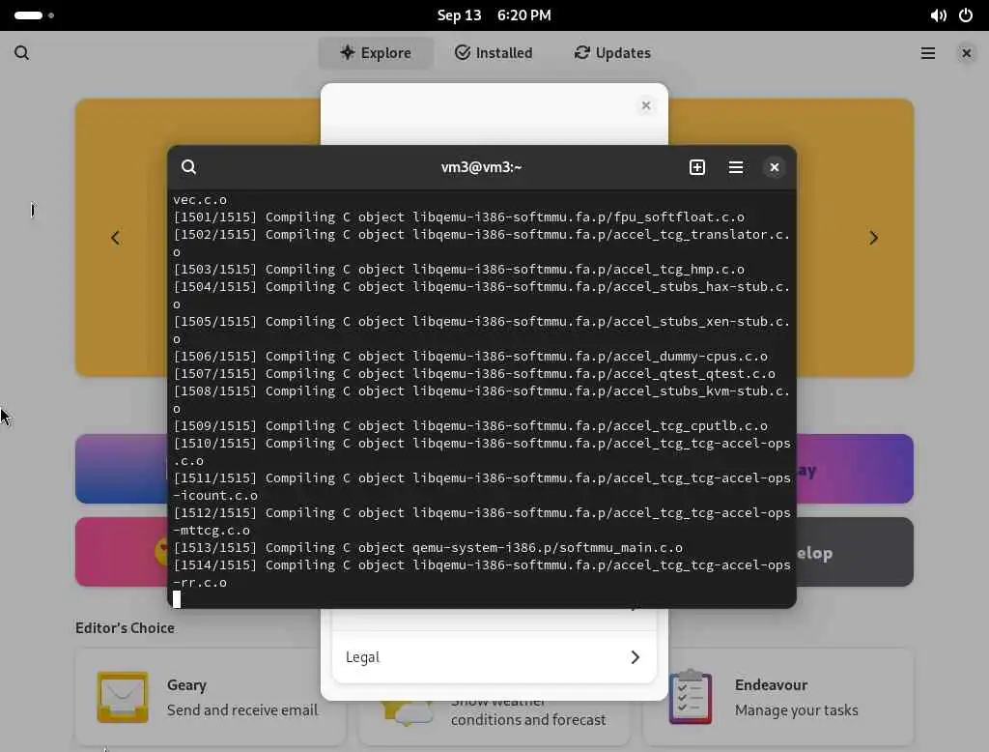Search inside the terminal window

tap(188, 167)
